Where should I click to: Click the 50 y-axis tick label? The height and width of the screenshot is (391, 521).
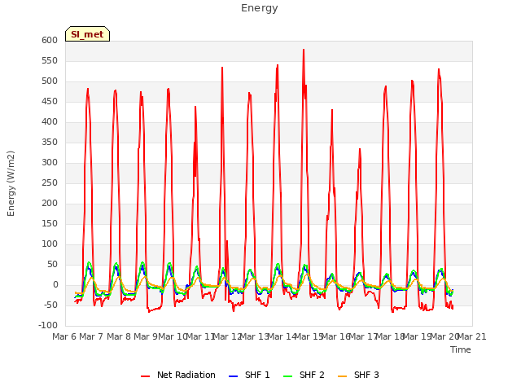52,264
